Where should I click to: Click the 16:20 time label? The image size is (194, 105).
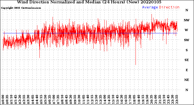(x=121, y=99)
